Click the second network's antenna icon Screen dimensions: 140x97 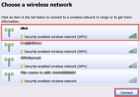point(9,47)
